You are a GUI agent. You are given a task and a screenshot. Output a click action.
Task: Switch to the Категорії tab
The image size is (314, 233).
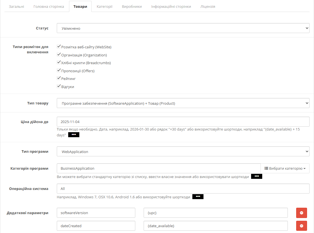tap(104, 6)
